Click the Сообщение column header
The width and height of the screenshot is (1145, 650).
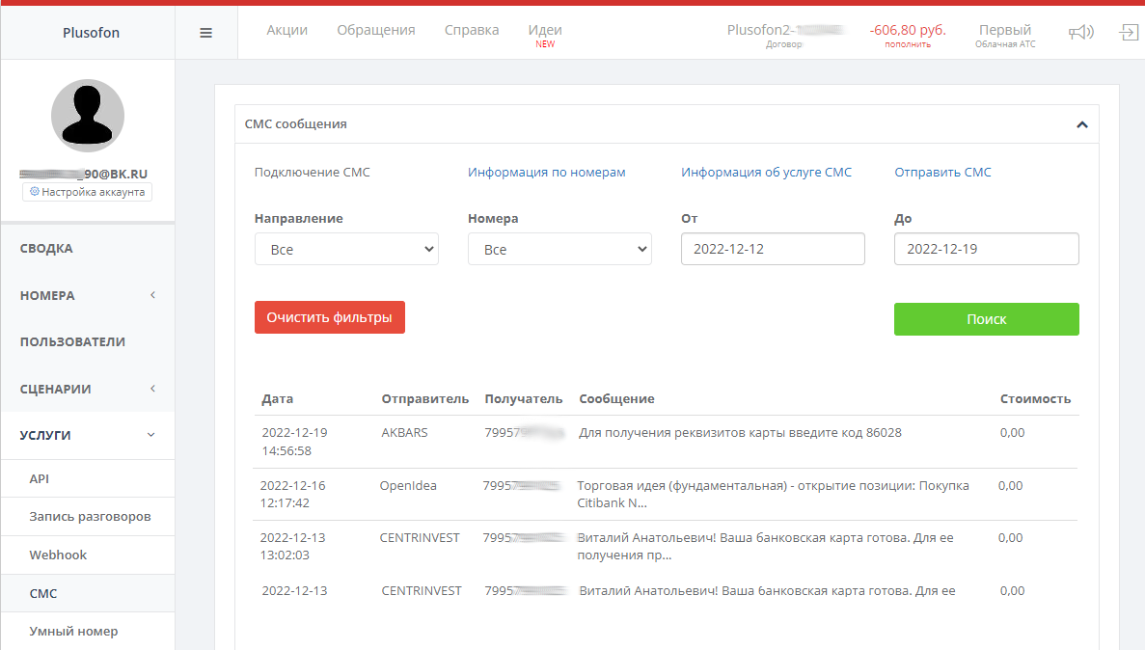(x=616, y=399)
